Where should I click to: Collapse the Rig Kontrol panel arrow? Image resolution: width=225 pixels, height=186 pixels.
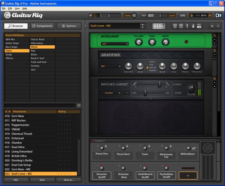[218, 141]
